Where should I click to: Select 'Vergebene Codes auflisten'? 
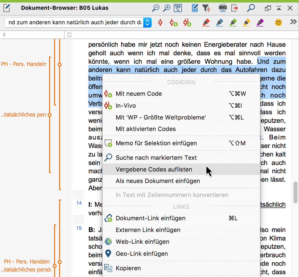click(x=181, y=169)
